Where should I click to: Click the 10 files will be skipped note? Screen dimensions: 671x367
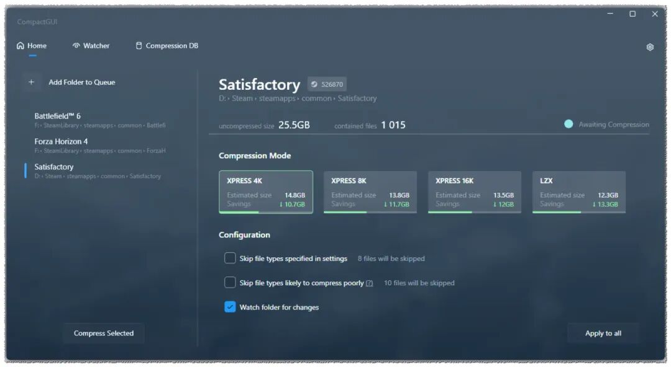click(x=419, y=283)
